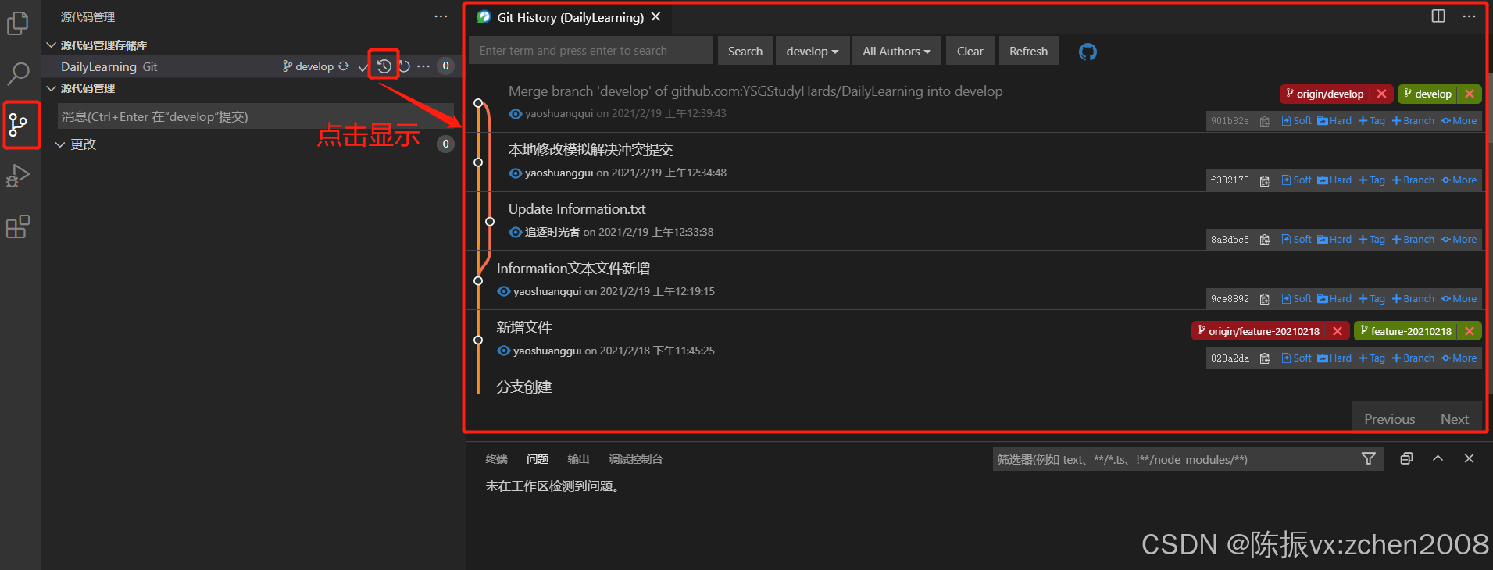Copy hash f382173 to clipboard
The image size is (1493, 570).
coord(1265,180)
